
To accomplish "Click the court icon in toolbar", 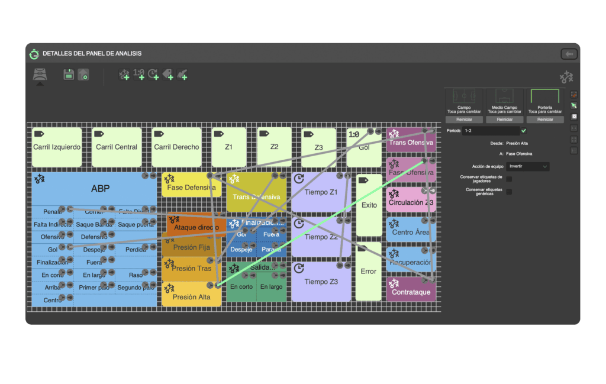I will pos(40,76).
